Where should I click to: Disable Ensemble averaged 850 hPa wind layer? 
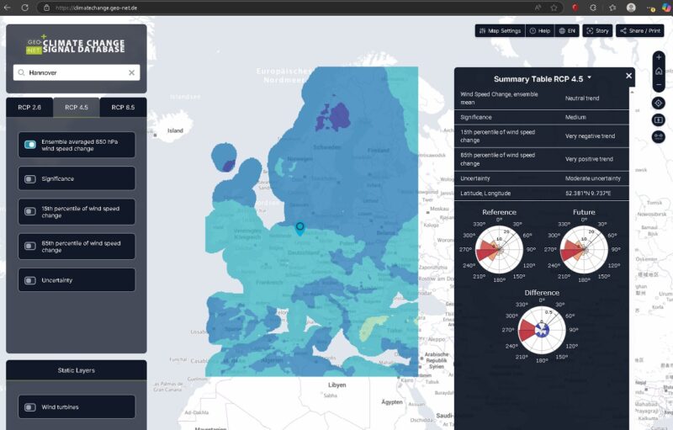coord(30,145)
